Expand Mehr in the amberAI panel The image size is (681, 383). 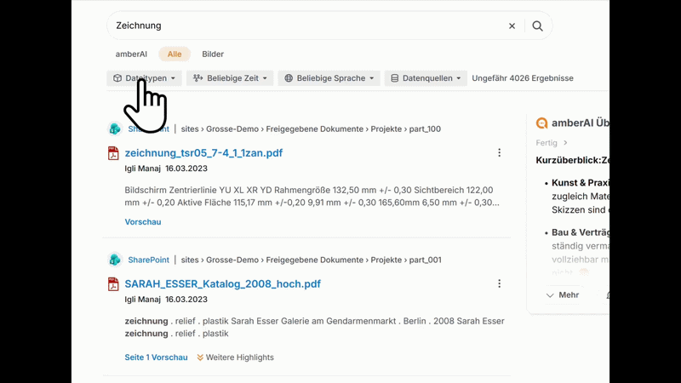tap(563, 295)
